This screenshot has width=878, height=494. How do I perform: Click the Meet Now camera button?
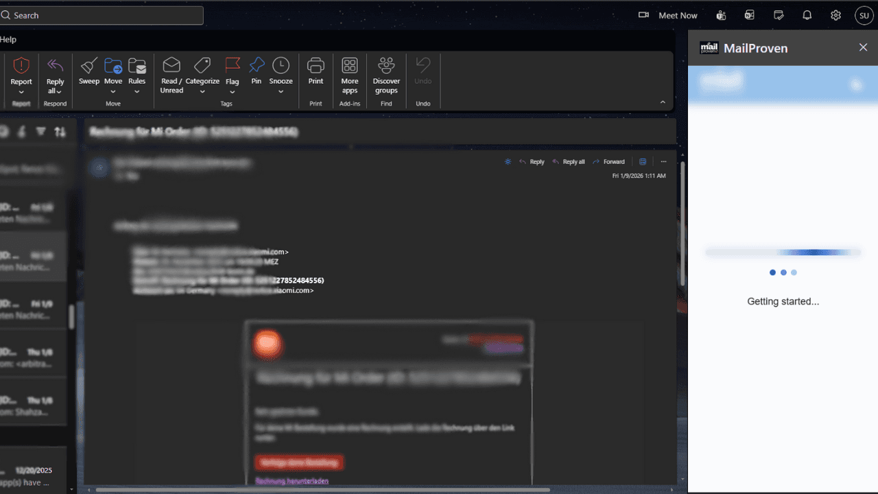[667, 15]
